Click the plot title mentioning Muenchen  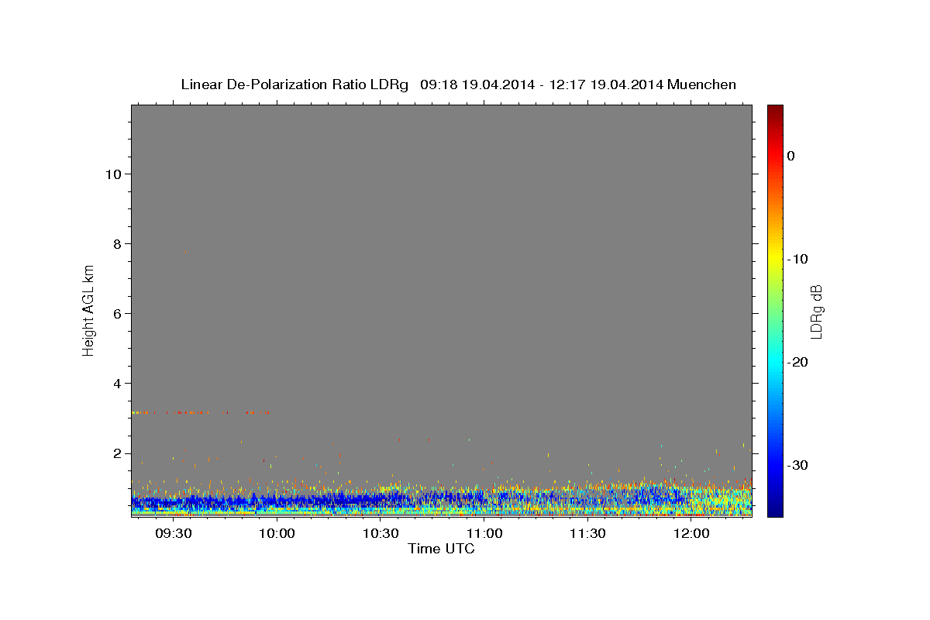[458, 84]
